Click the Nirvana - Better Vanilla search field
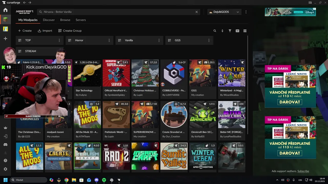This screenshot has width=328, height=184. [x=119, y=12]
